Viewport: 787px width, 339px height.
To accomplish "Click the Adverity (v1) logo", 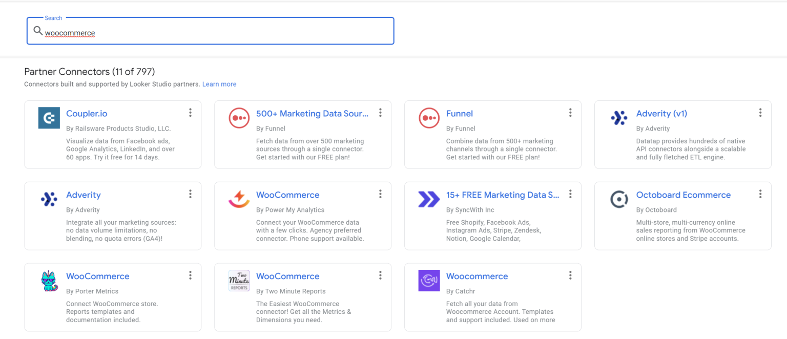I will (x=619, y=118).
